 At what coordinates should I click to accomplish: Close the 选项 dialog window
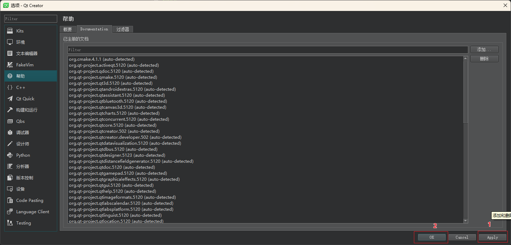(x=505, y=5)
